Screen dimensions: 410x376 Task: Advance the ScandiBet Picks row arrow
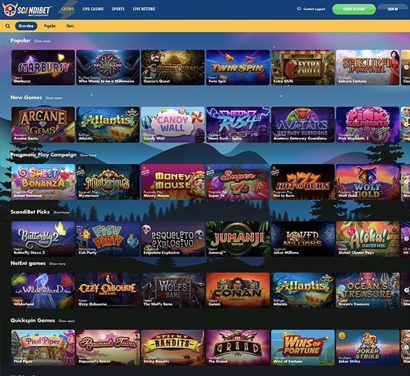(x=406, y=239)
